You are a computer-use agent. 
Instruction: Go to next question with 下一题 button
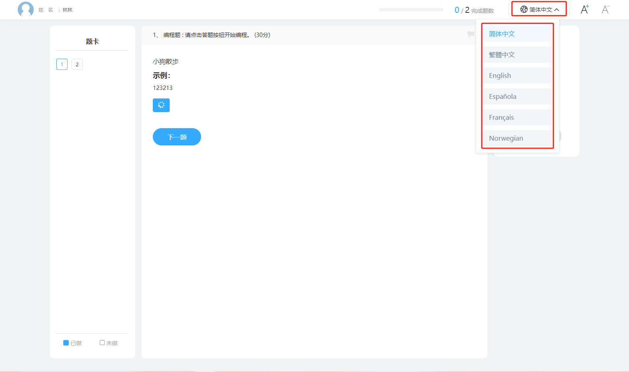177,137
